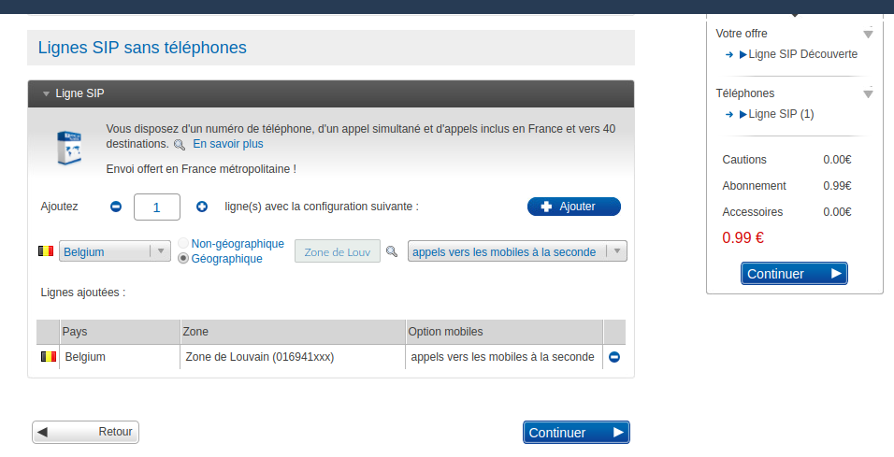Click the line quantity input field
894x457 pixels.
click(157, 207)
